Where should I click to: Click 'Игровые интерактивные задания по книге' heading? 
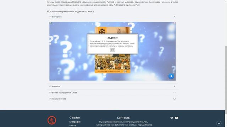[71, 11]
